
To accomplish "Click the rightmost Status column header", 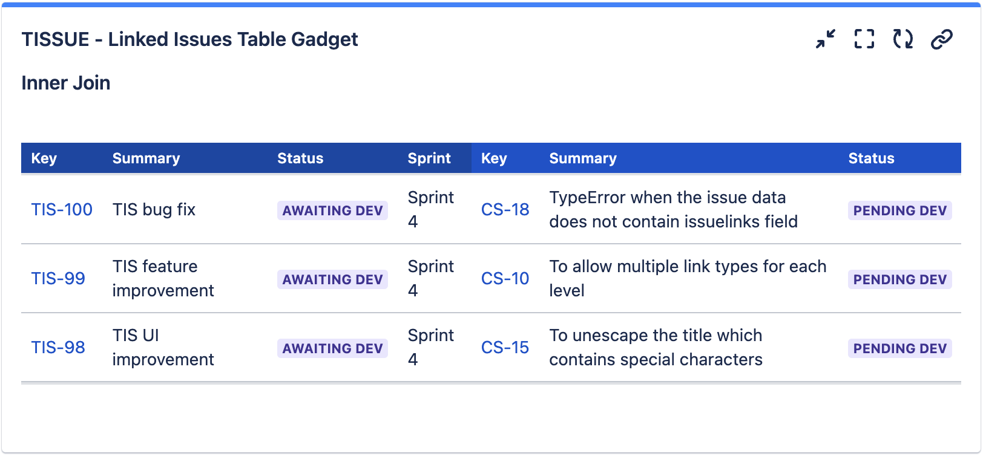I will pos(871,158).
